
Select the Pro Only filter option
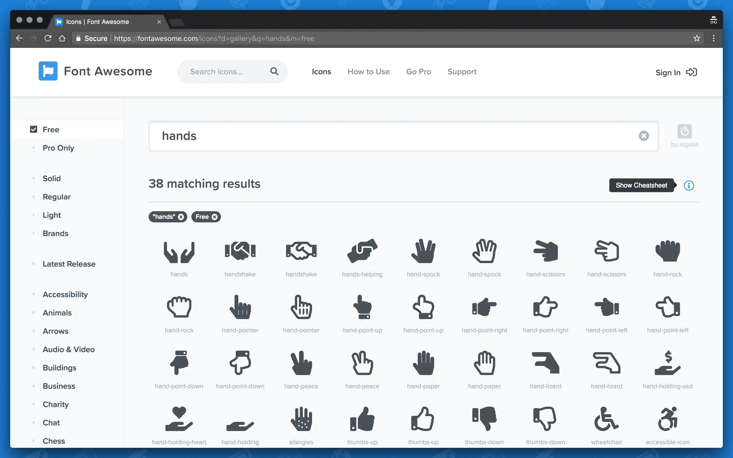point(59,148)
